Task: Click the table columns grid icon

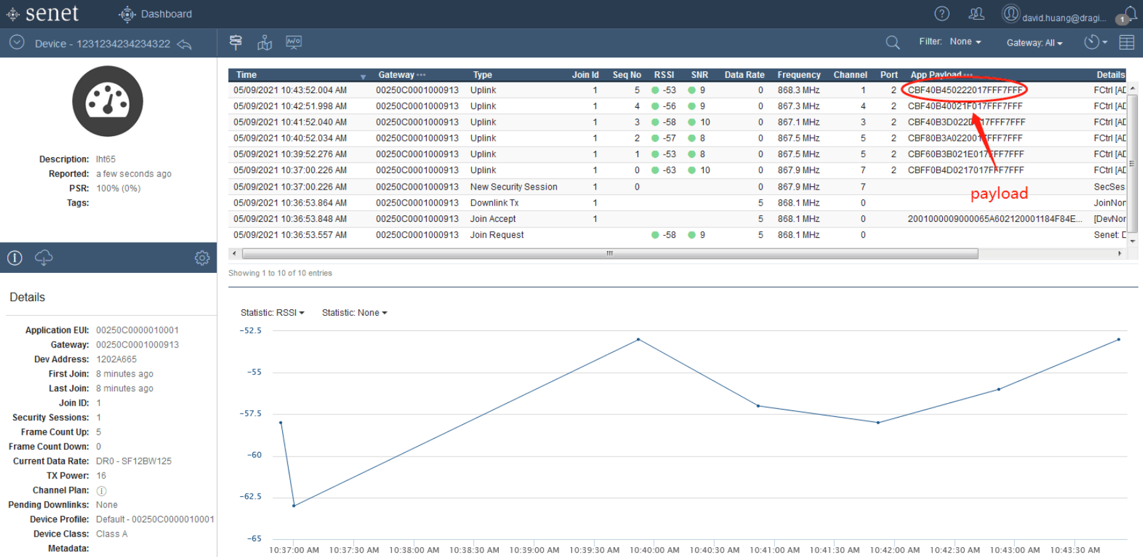Action: click(x=1127, y=42)
